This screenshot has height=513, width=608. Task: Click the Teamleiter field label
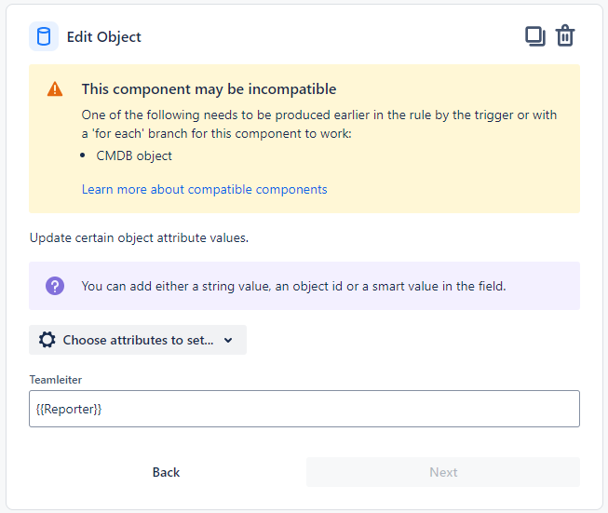[x=55, y=380]
